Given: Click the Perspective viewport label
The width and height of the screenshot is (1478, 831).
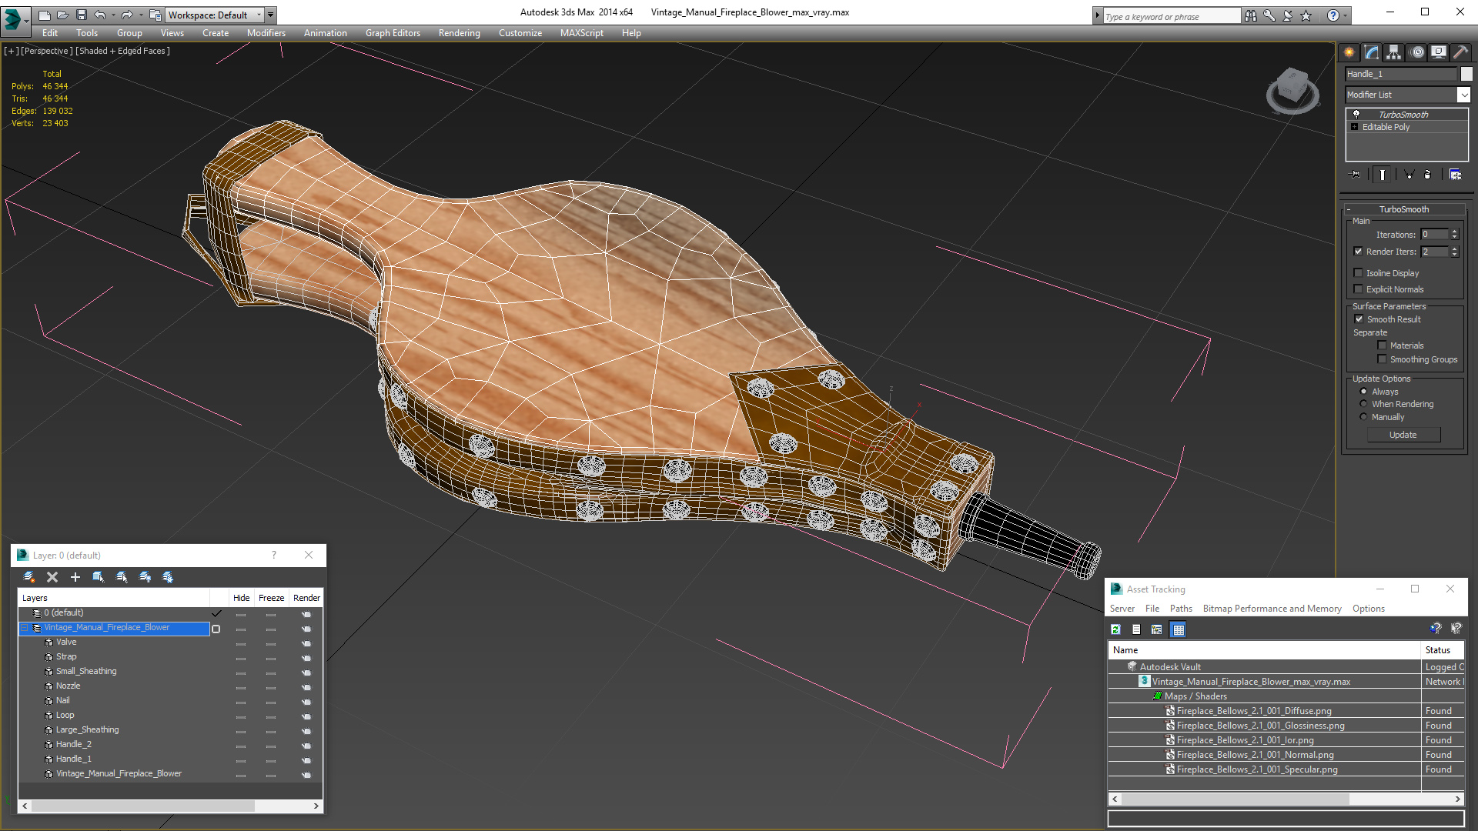Looking at the screenshot, I should point(47,51).
